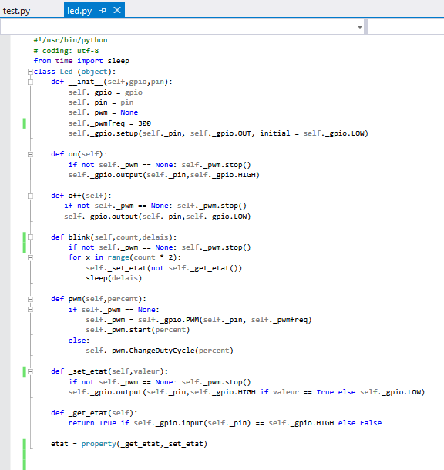Collapse the if self._pwm == None block

point(30,309)
